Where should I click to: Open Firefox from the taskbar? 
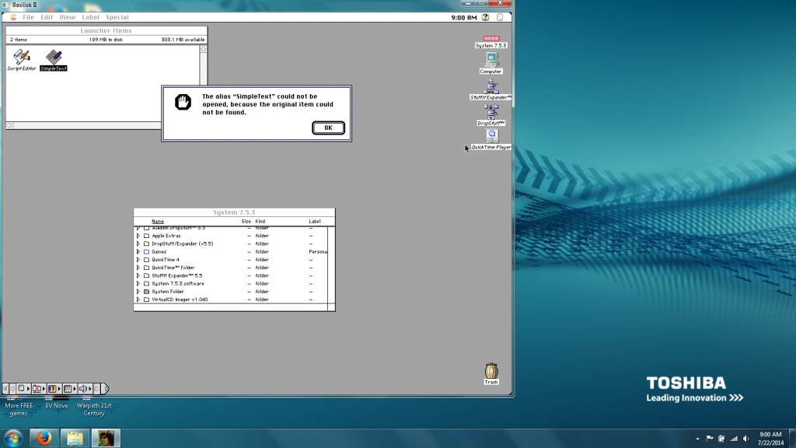click(x=44, y=439)
